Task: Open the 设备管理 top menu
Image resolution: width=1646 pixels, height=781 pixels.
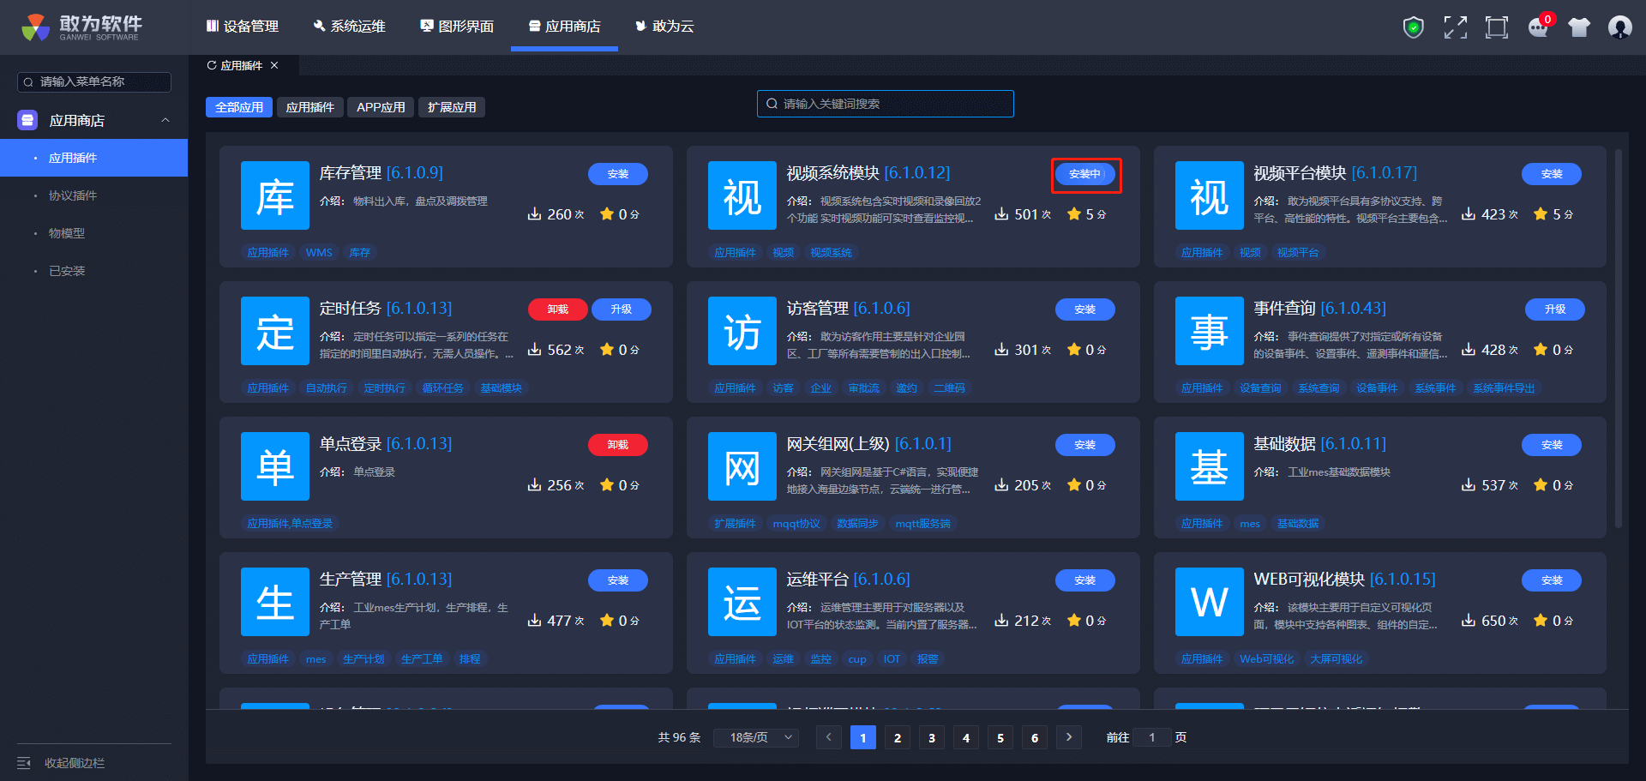Action: point(243,27)
